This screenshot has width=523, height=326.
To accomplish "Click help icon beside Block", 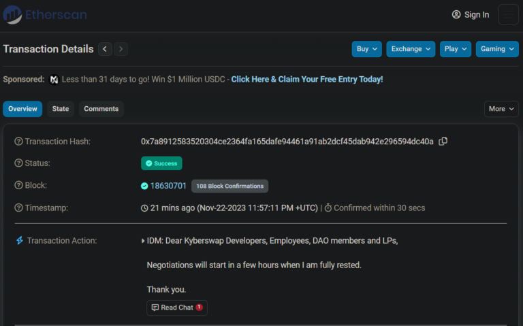I will (18, 185).
